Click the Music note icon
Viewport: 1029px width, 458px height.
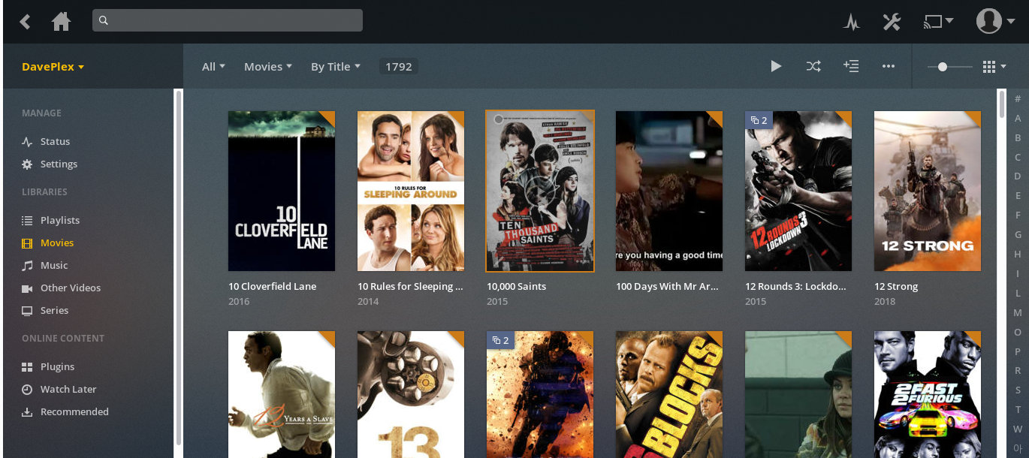coord(27,265)
